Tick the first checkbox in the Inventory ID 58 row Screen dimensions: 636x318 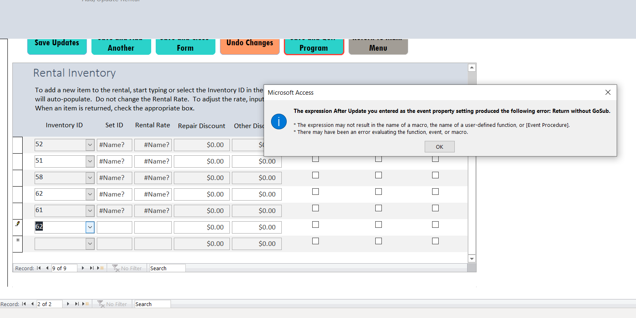click(x=316, y=175)
